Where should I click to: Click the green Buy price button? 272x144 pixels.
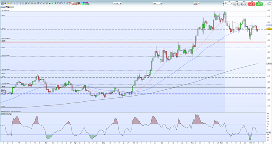259,4
